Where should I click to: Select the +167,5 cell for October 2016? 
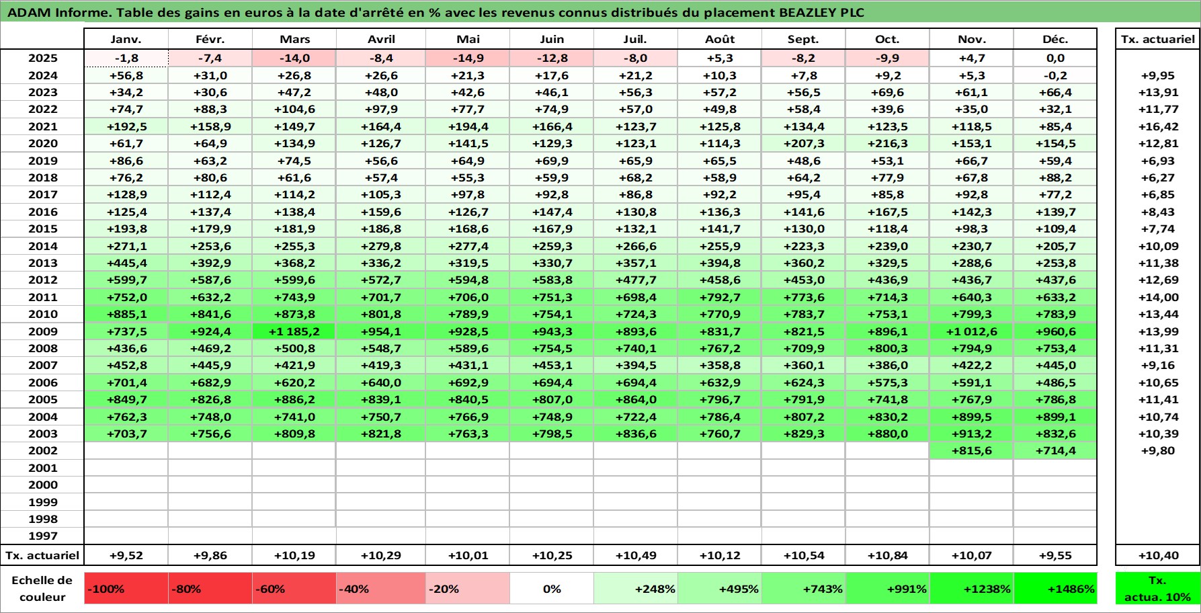[887, 212]
